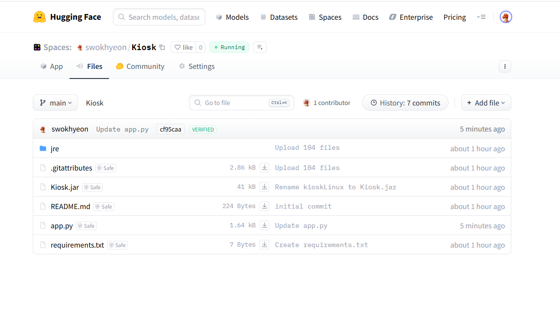This screenshot has height=328, width=560.
Task: Open the swokhyeon commit author link
Action: (69, 129)
